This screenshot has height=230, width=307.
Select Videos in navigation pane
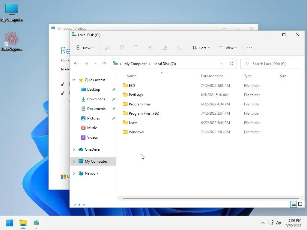92,137
